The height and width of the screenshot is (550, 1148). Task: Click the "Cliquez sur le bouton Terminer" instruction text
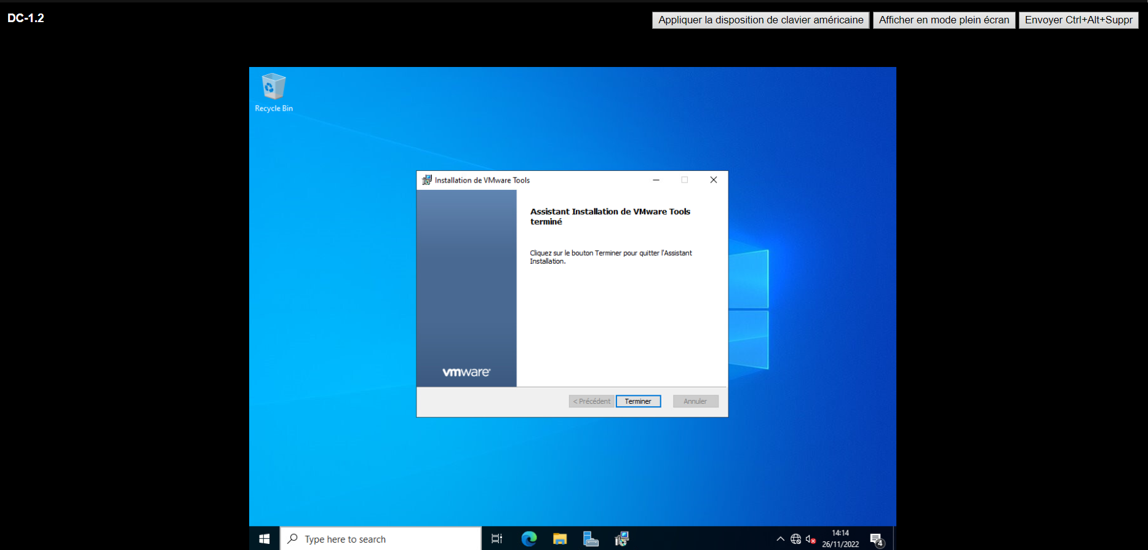click(x=611, y=257)
